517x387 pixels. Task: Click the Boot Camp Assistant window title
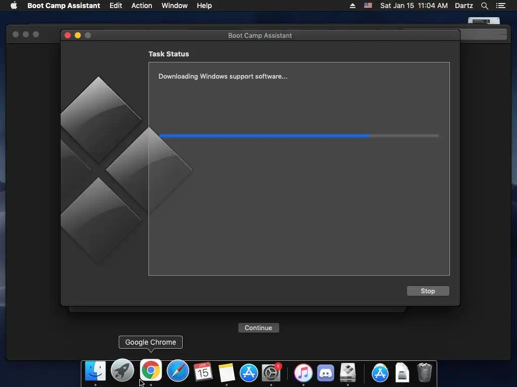[260, 36]
